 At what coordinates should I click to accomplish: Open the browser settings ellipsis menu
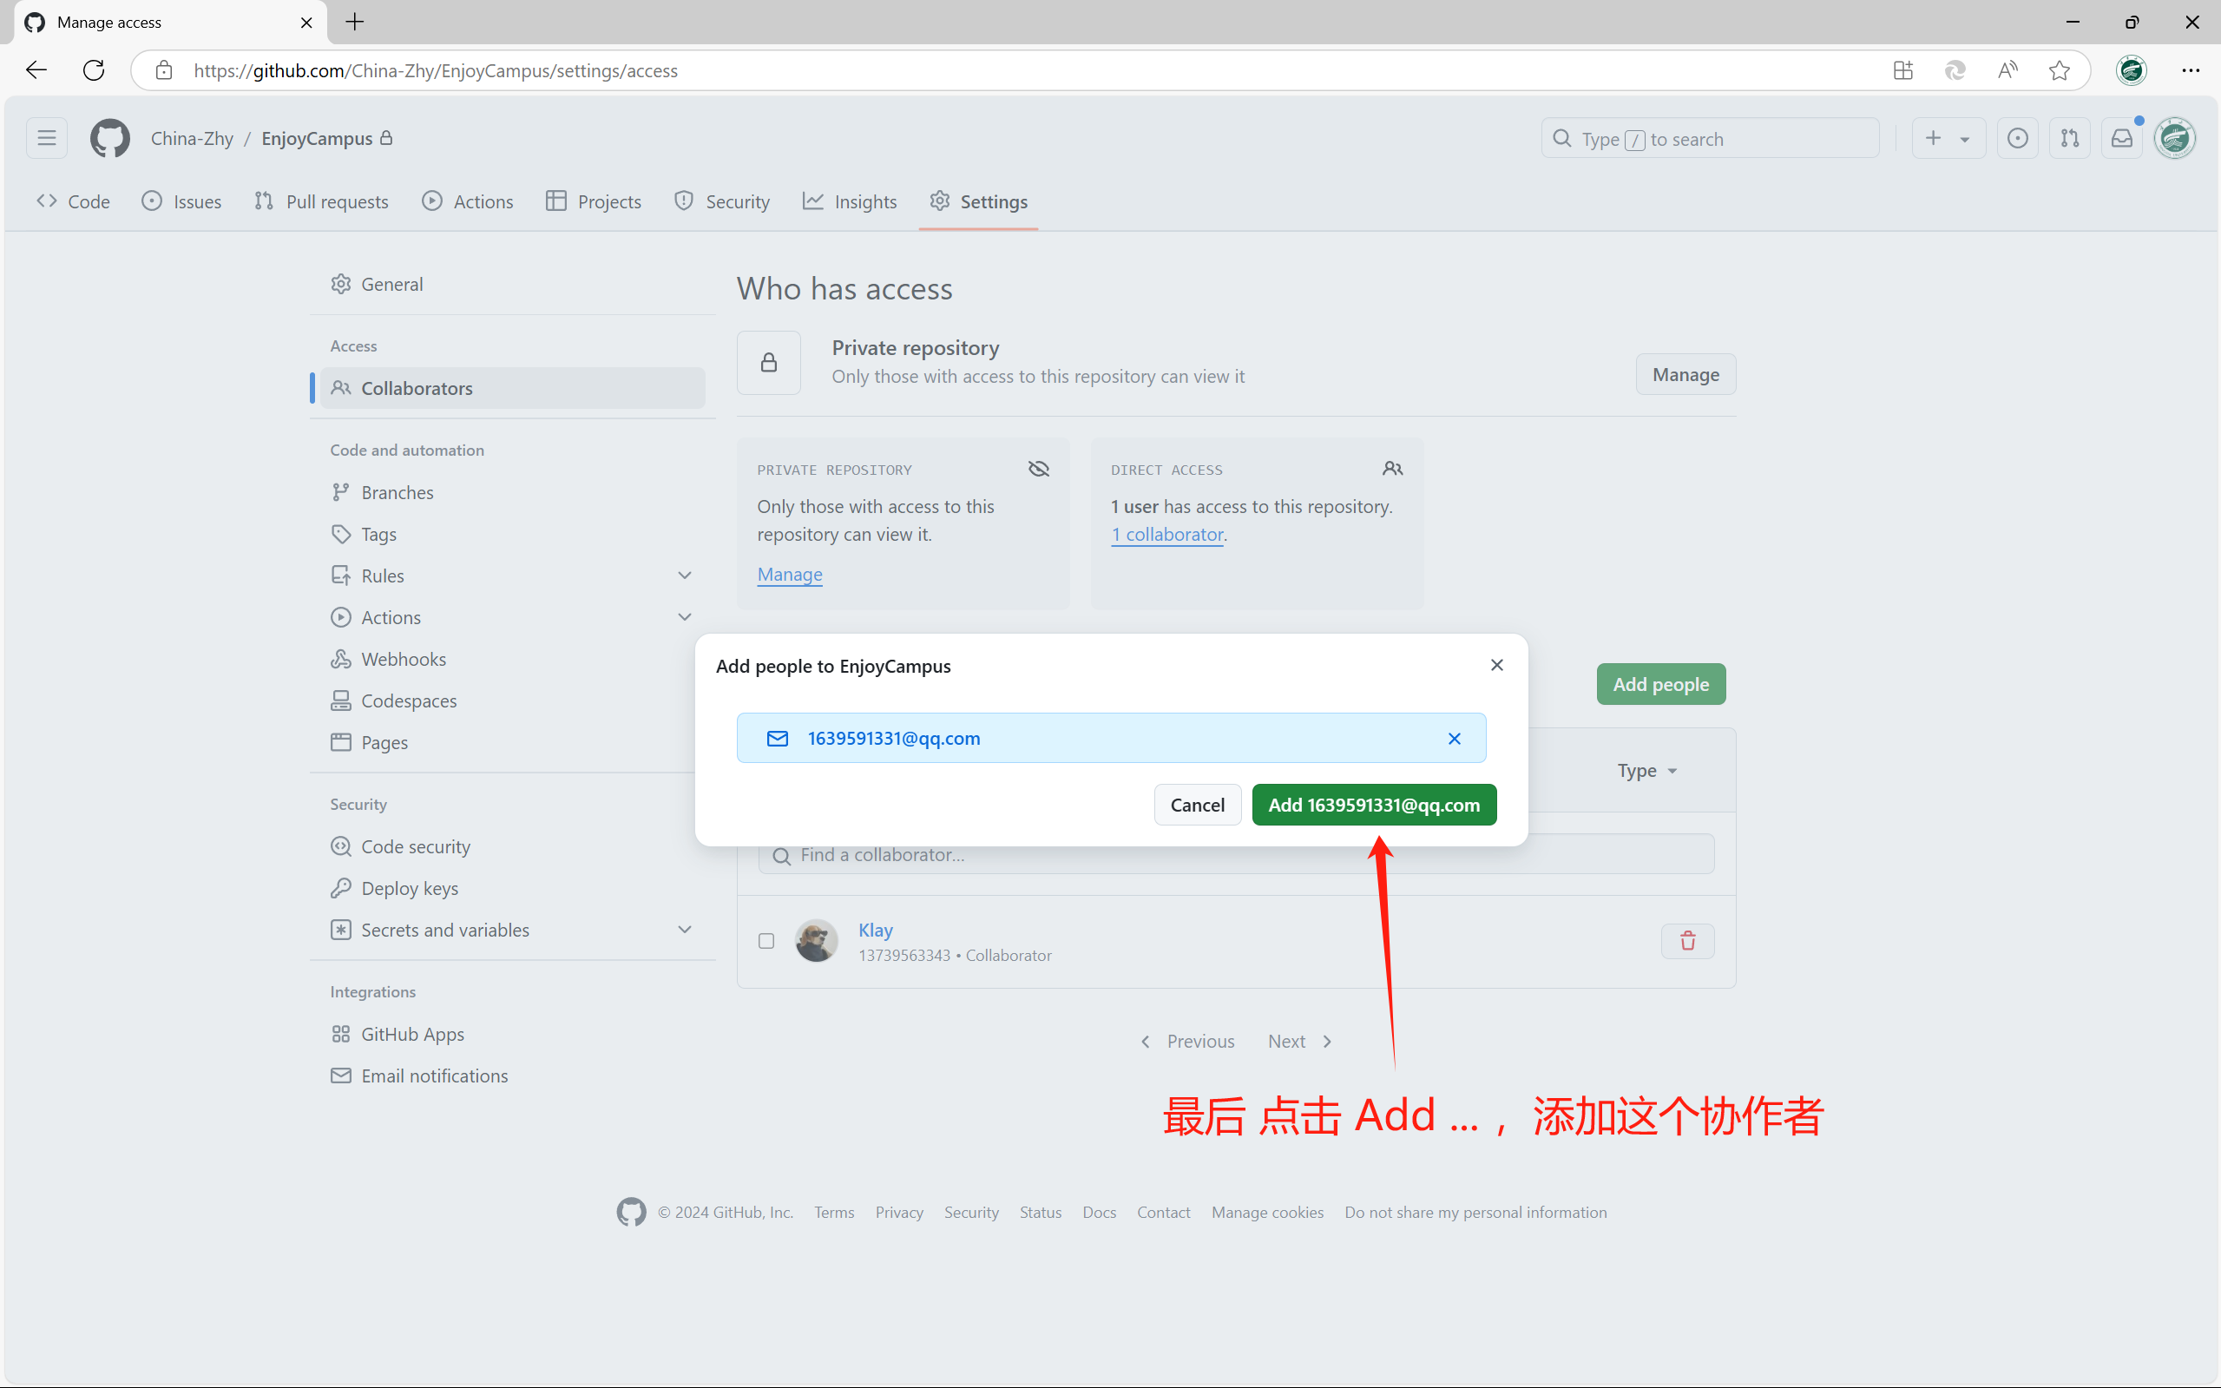(2191, 70)
